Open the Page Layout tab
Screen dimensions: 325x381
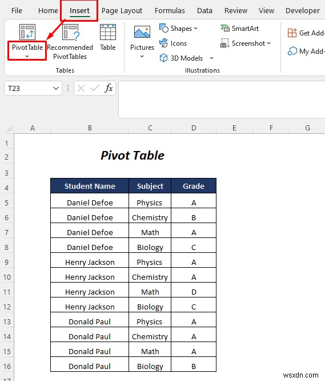click(x=122, y=11)
